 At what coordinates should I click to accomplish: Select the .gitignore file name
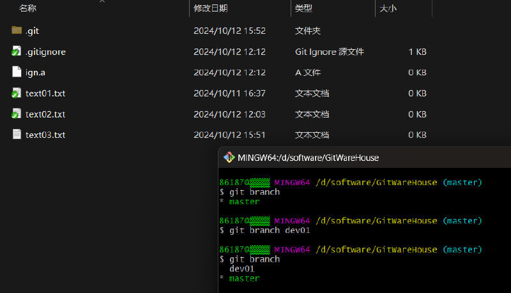45,52
